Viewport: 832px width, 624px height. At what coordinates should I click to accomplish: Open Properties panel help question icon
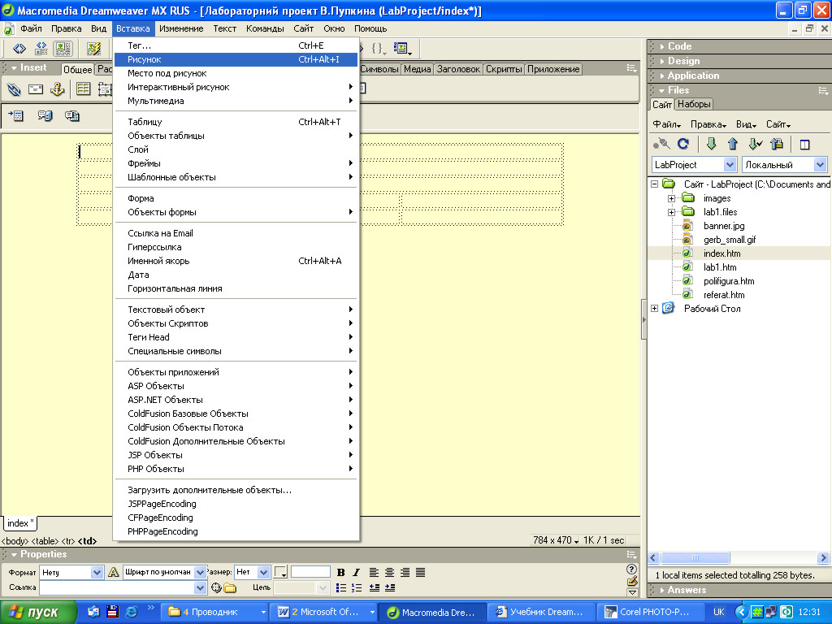point(631,570)
